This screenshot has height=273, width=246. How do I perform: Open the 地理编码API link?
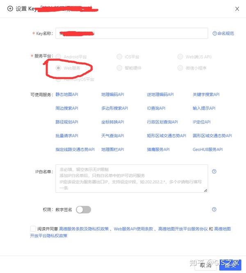pyautogui.click(x=112, y=94)
